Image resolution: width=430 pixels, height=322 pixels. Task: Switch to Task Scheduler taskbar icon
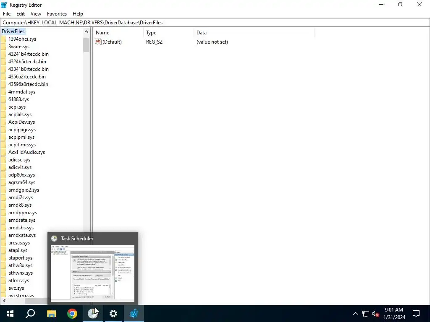[x=93, y=314]
